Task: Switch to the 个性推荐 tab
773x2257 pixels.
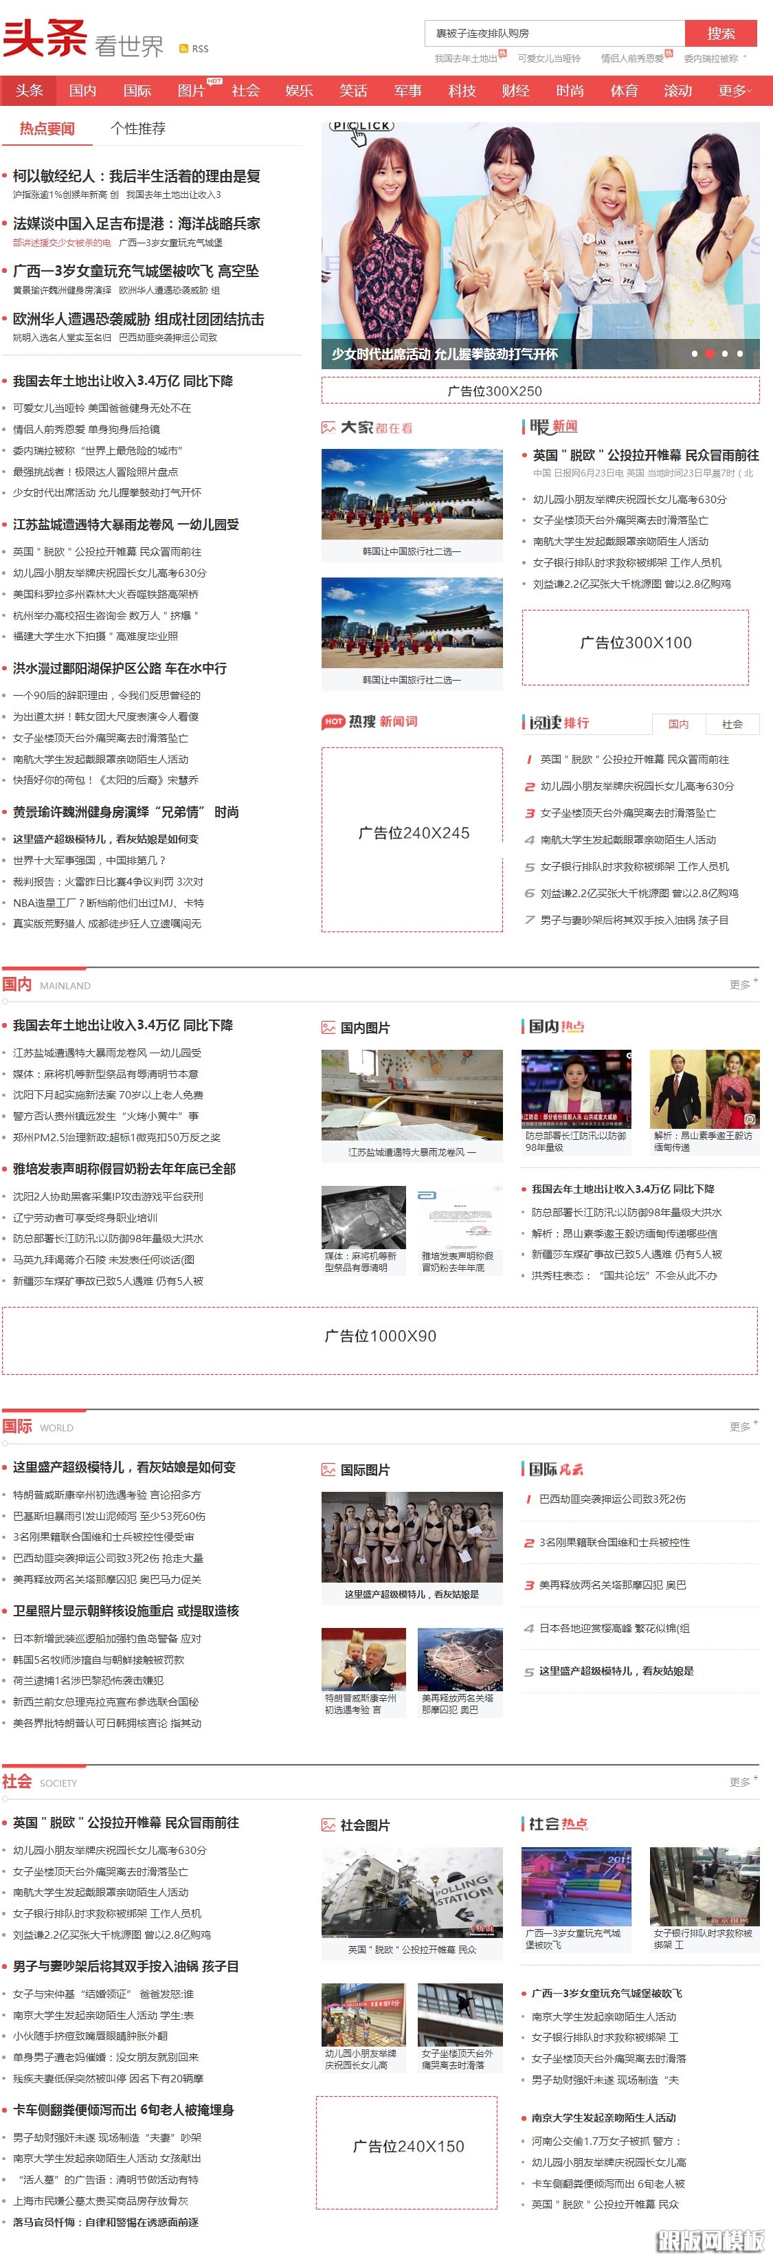Action: click(x=137, y=128)
